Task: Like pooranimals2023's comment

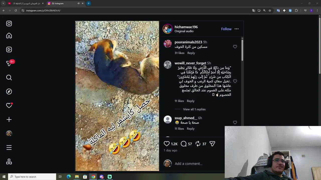Action: click(235, 47)
